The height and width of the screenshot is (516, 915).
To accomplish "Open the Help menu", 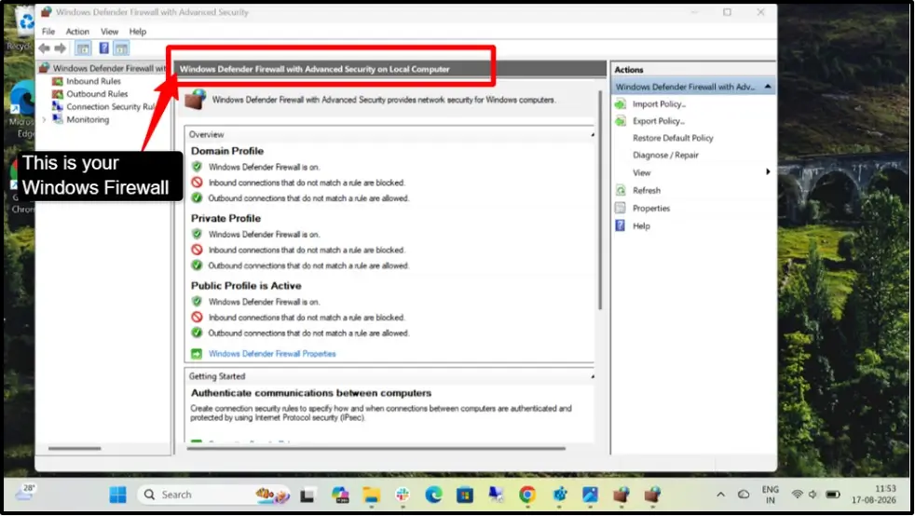I will point(138,32).
